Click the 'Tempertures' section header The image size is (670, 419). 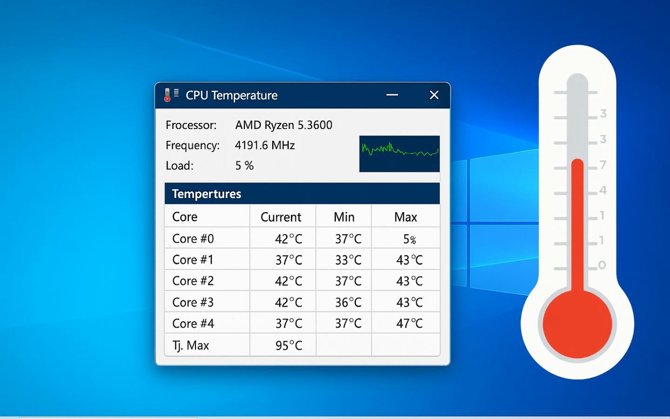[x=207, y=194]
